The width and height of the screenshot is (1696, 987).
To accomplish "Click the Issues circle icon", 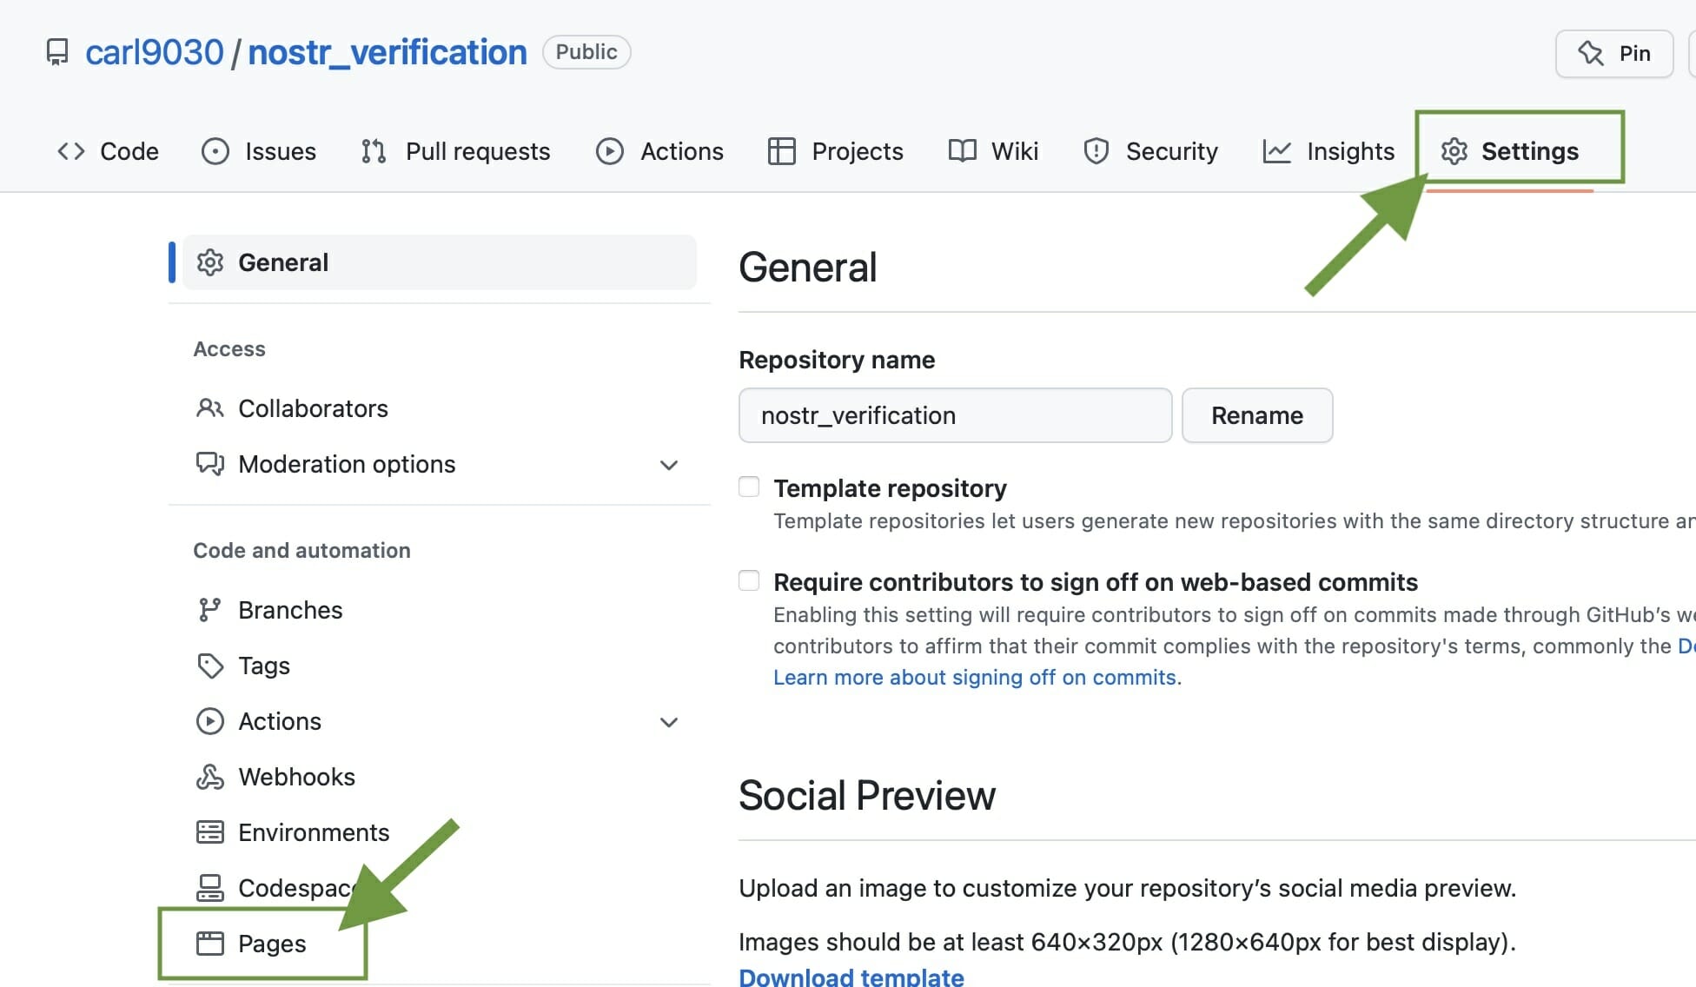I will tap(216, 150).
